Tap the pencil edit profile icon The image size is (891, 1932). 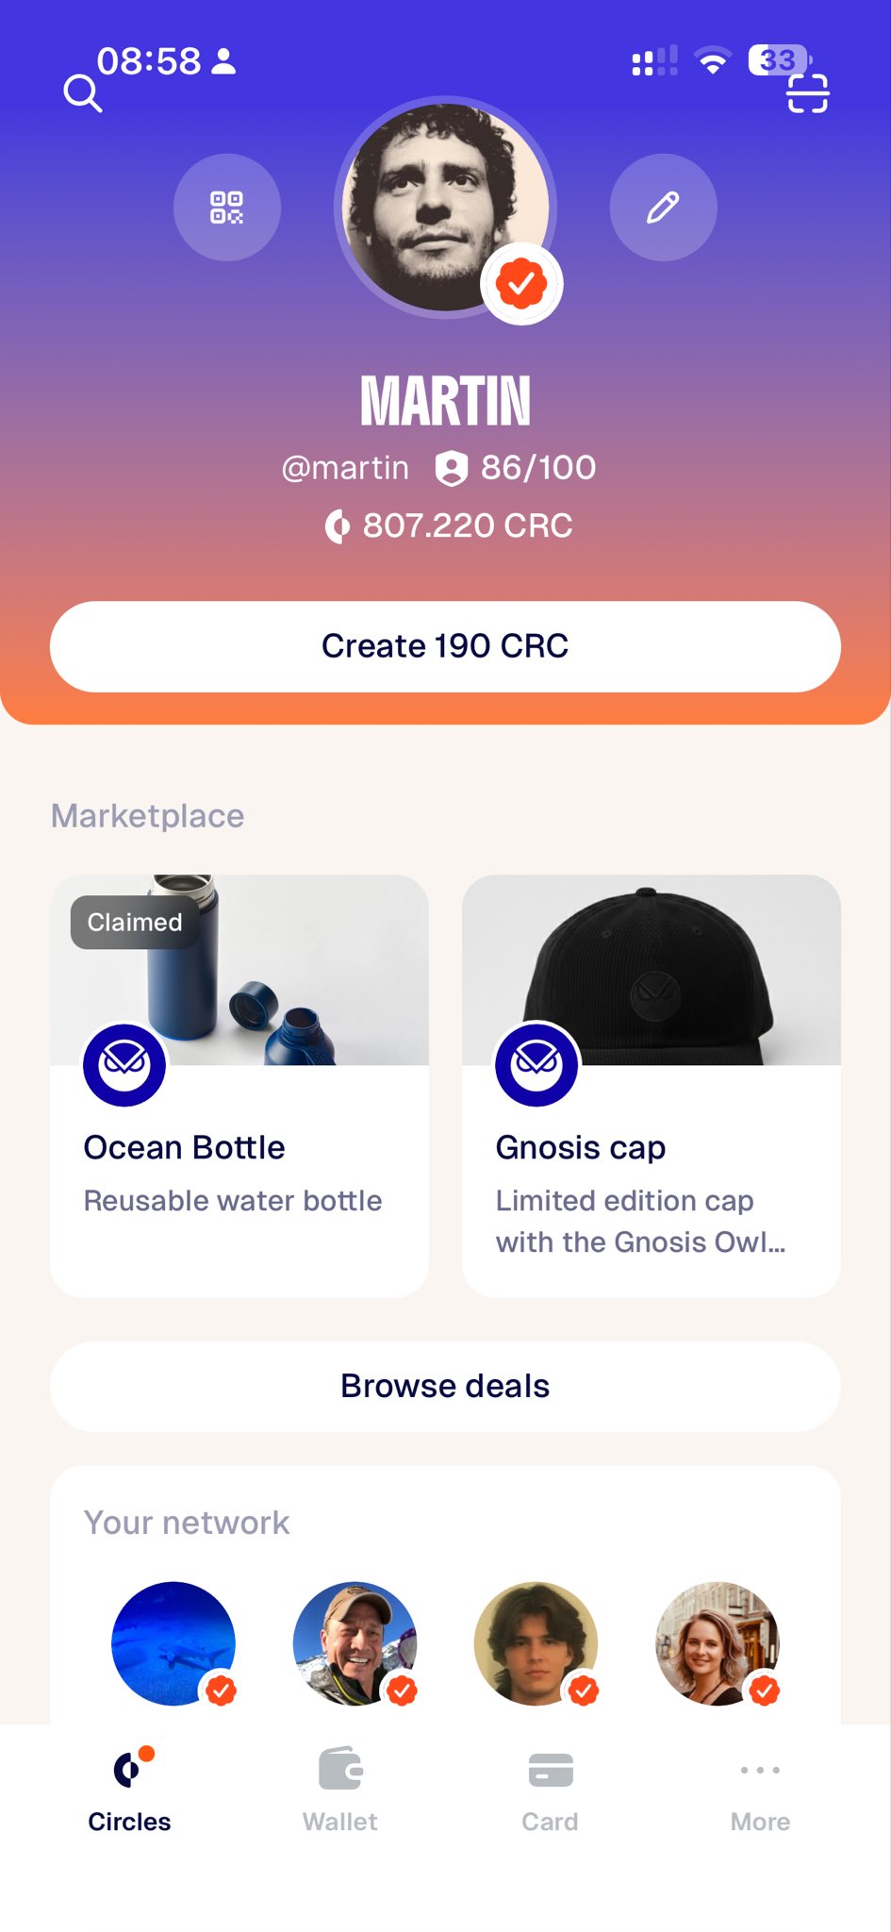(663, 208)
